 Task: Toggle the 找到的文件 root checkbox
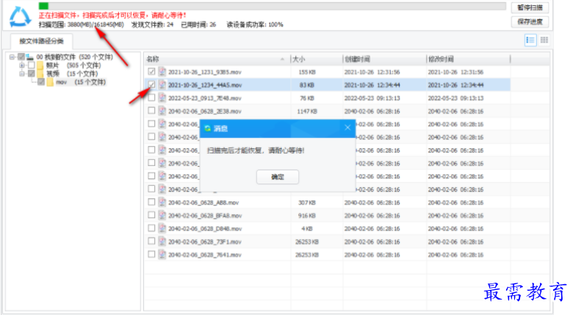click(21, 57)
